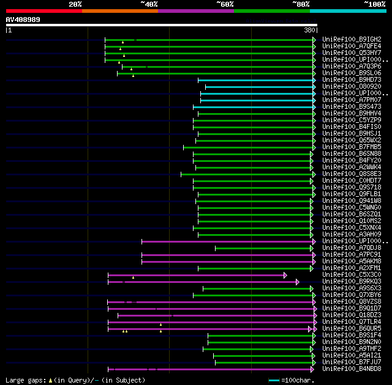The height and width of the screenshot is (385, 392).
Task: Click the green alignment bar for B6SZQ1
Action: [254, 215]
